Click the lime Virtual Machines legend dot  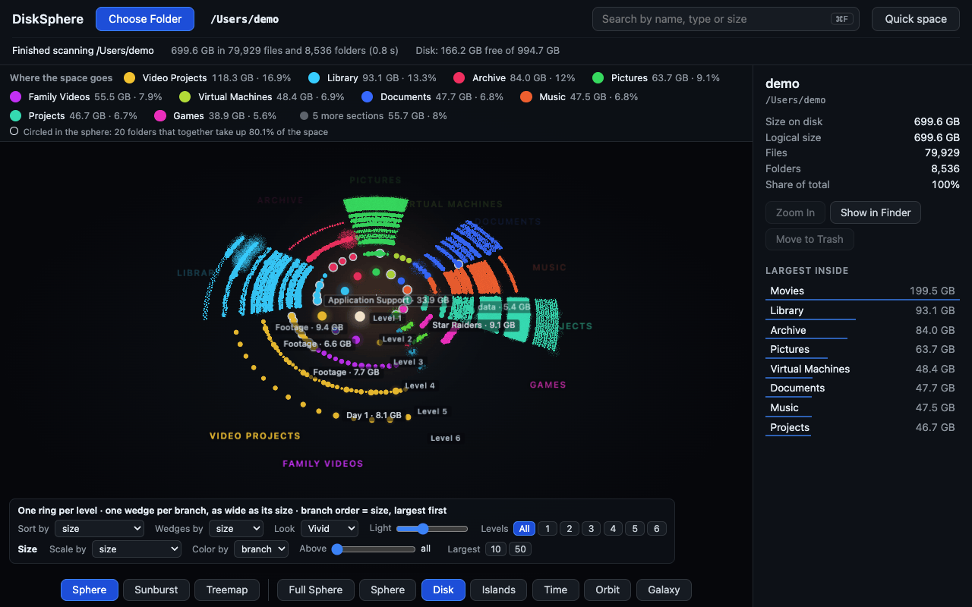[185, 97]
